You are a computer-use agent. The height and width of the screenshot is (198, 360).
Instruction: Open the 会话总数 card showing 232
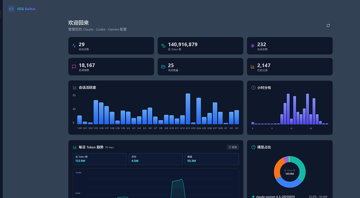[290, 46]
